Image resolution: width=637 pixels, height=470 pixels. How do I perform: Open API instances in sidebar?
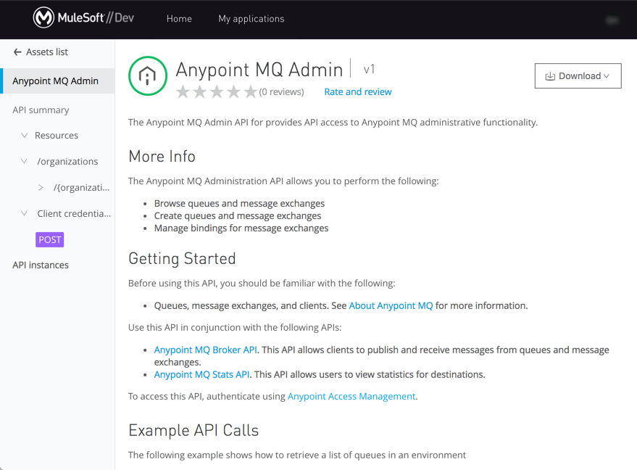pyautogui.click(x=41, y=265)
